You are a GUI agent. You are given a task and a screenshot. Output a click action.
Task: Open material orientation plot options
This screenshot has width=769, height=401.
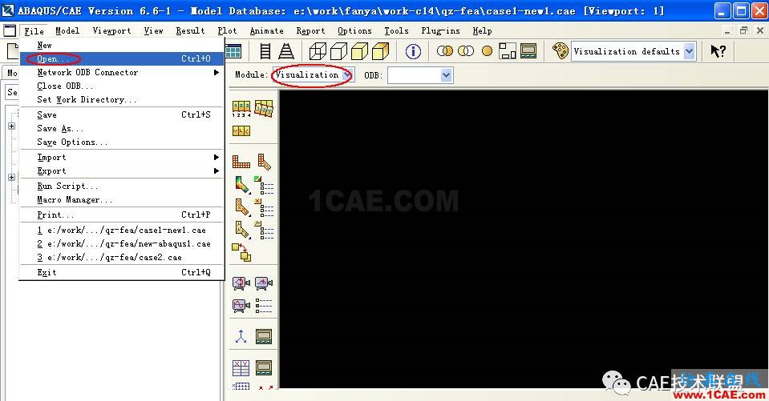(x=264, y=229)
